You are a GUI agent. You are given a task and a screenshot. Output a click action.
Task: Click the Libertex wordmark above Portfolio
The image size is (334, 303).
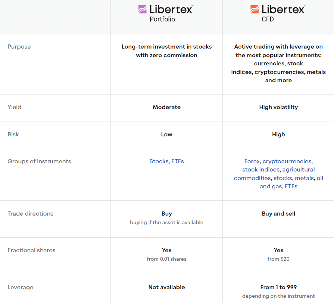pos(171,9)
